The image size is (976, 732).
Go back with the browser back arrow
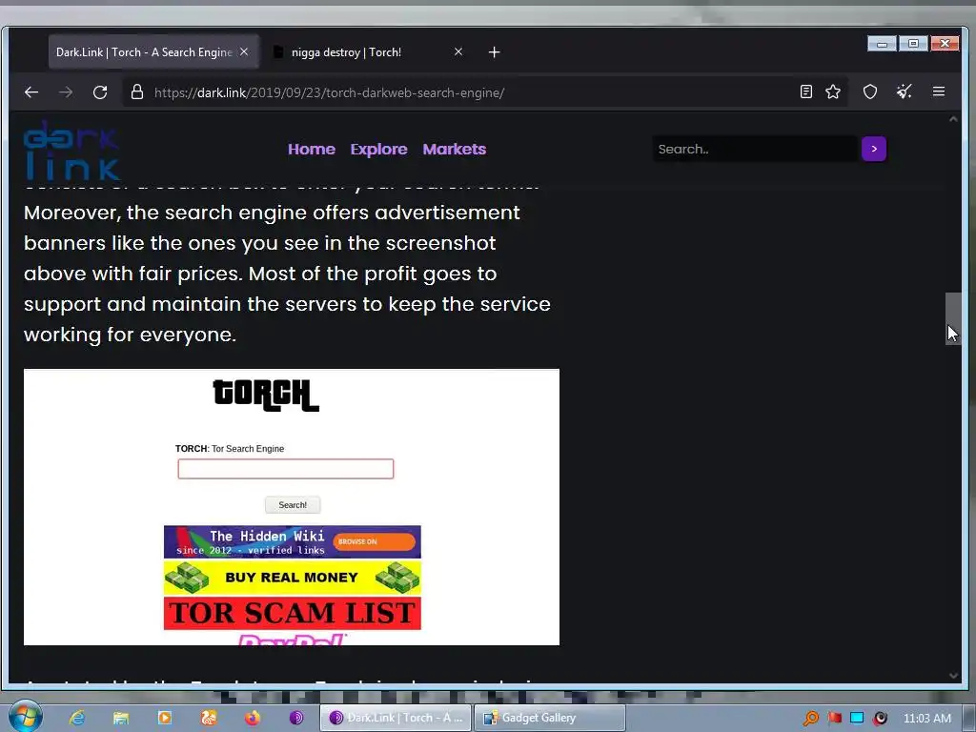coord(31,92)
